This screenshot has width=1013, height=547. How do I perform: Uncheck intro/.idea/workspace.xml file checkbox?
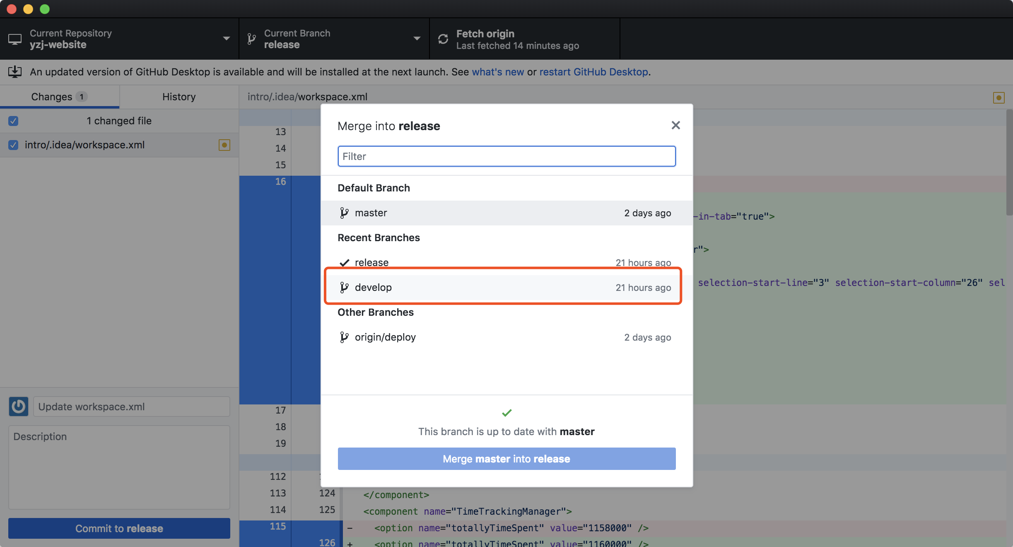click(13, 145)
